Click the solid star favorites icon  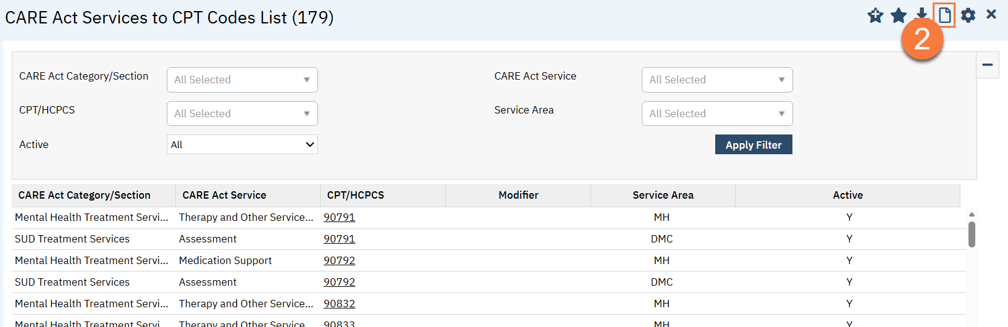pos(899,15)
